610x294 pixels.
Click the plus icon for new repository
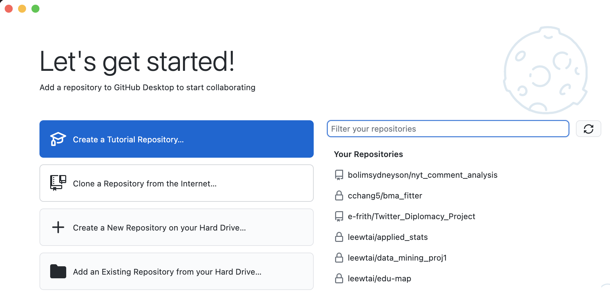[58, 227]
